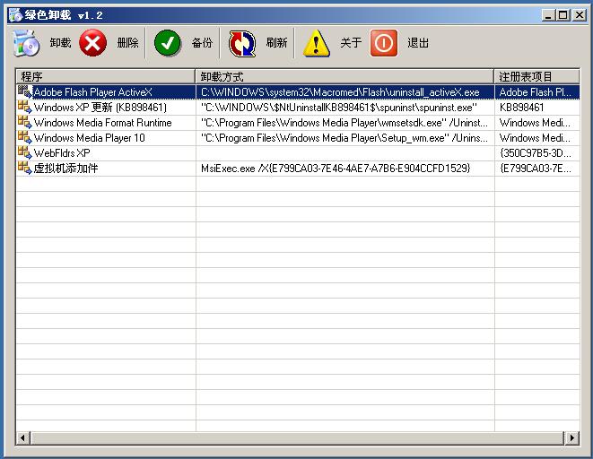Sort by the 程序 column header

[106, 77]
